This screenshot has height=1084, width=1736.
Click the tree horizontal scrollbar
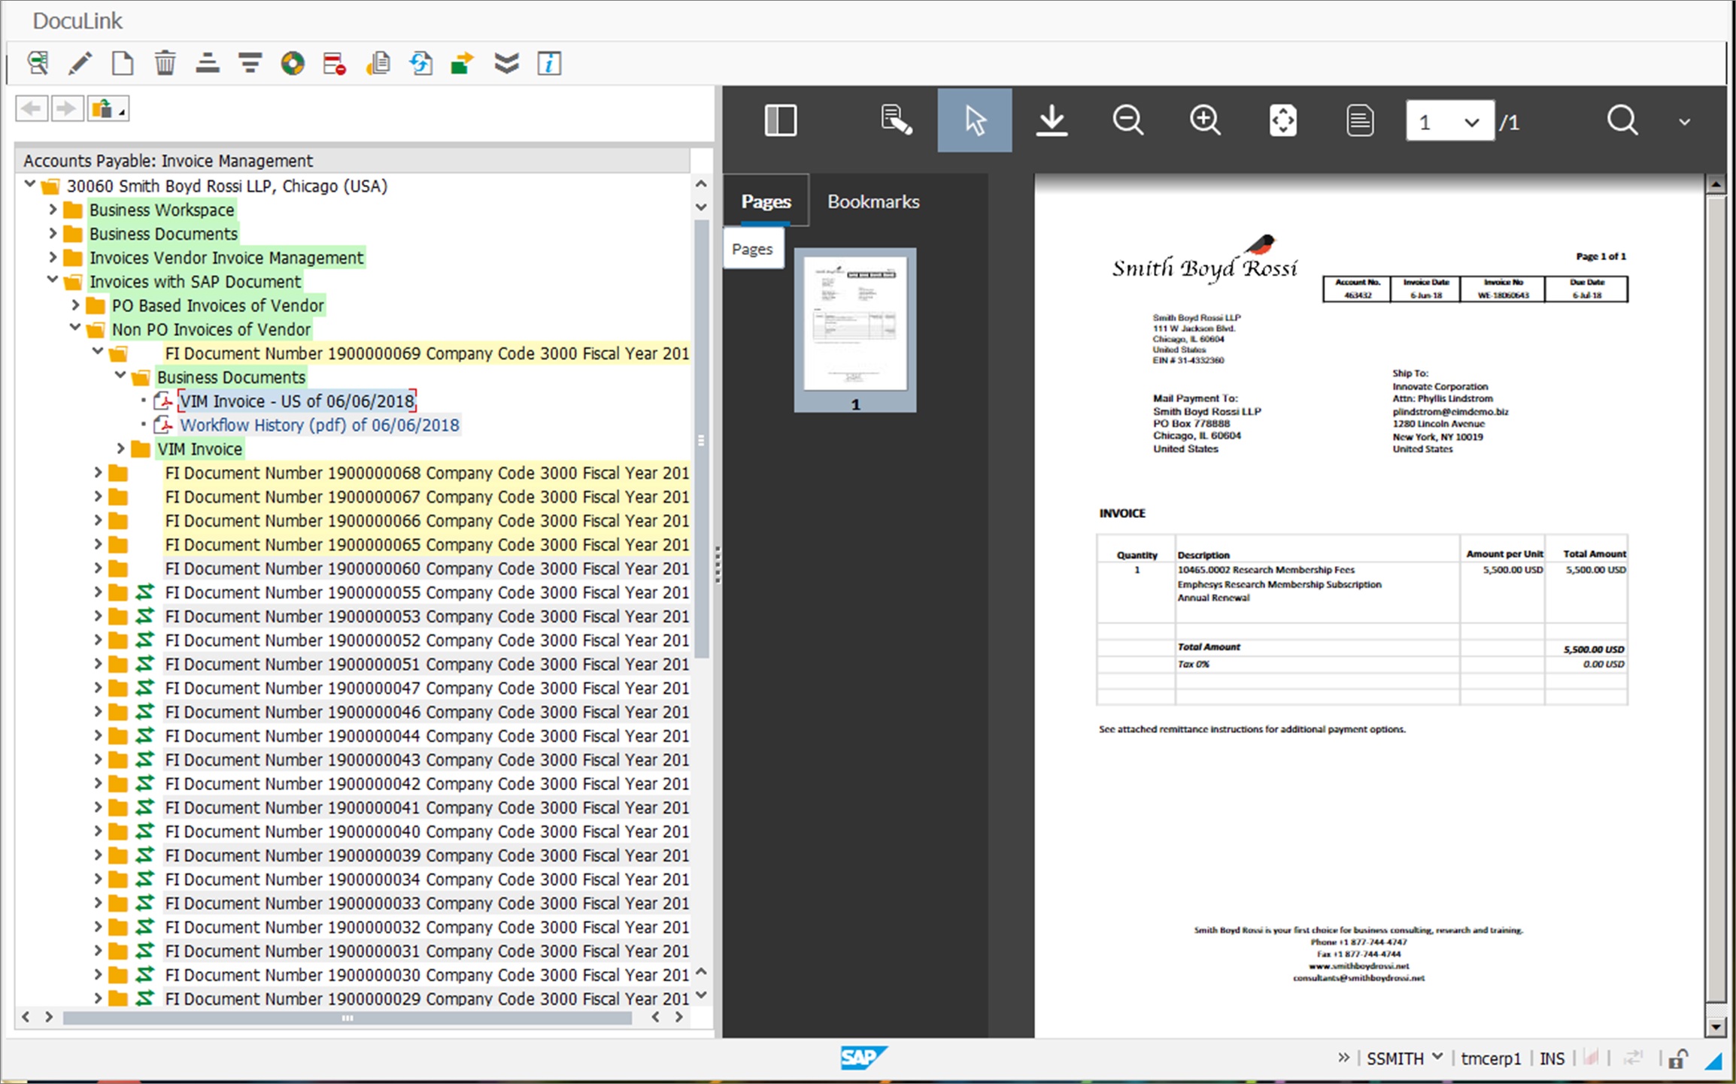coord(347,1018)
